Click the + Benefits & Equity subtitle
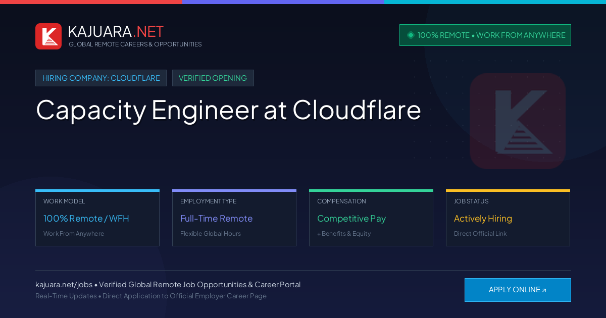 344,234
